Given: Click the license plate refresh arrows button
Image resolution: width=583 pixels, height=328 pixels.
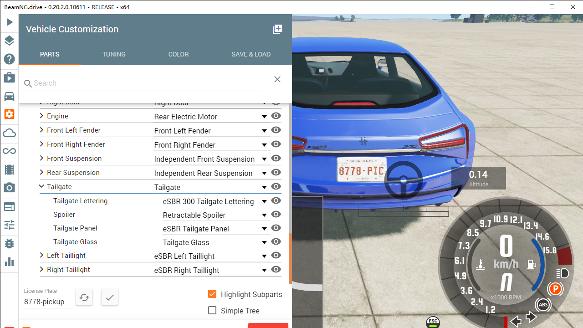Looking at the screenshot, I should 84,297.
